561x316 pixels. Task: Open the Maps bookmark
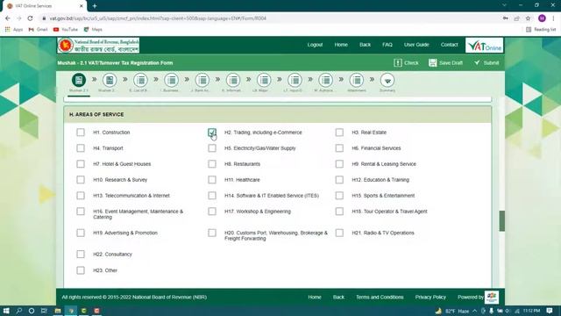click(x=93, y=29)
